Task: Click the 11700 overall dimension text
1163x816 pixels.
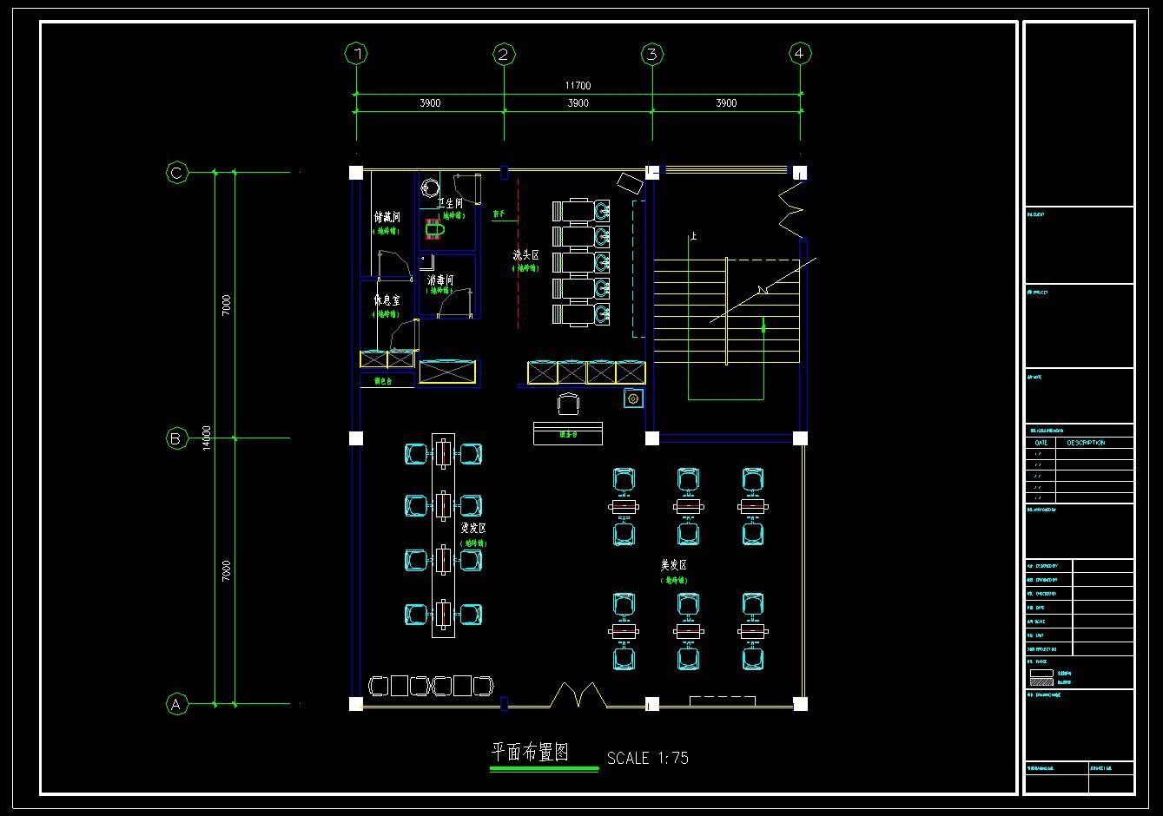Action: coord(578,85)
